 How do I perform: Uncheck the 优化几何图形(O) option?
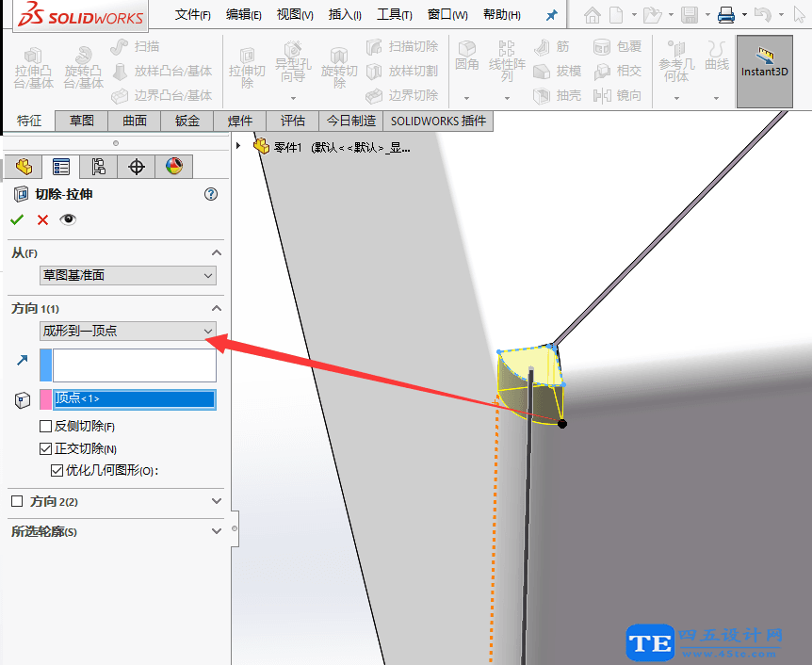tap(58, 470)
